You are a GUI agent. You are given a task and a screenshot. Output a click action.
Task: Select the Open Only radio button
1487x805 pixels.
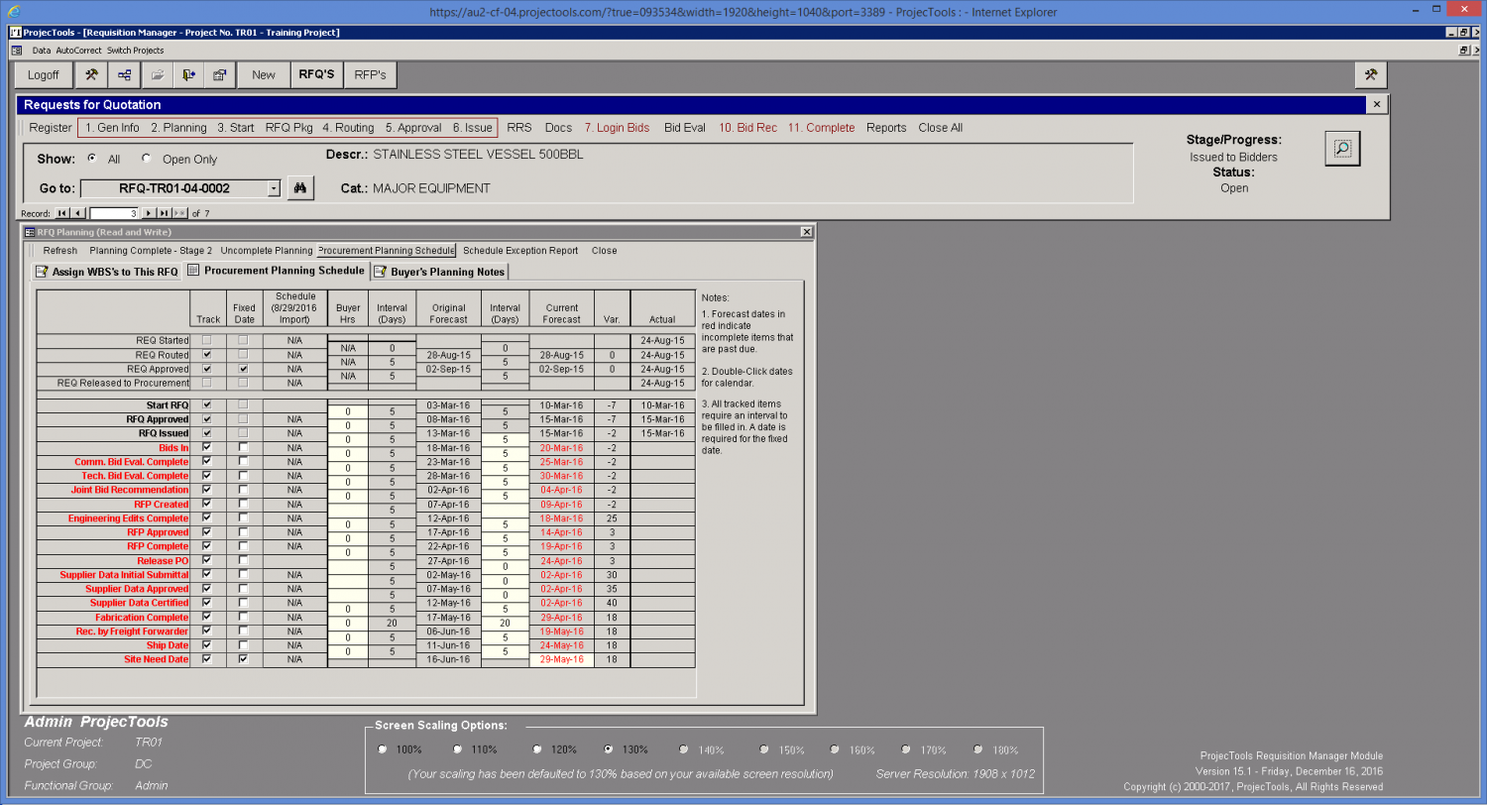click(147, 159)
